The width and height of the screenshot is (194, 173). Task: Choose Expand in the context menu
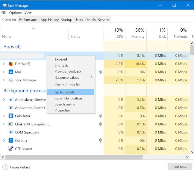(70, 59)
